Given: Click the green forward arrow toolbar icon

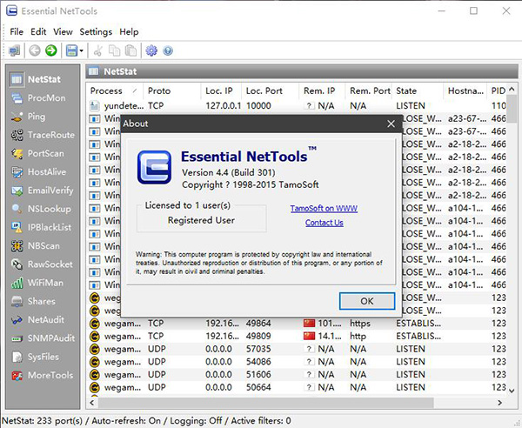Looking at the screenshot, I should [51, 50].
